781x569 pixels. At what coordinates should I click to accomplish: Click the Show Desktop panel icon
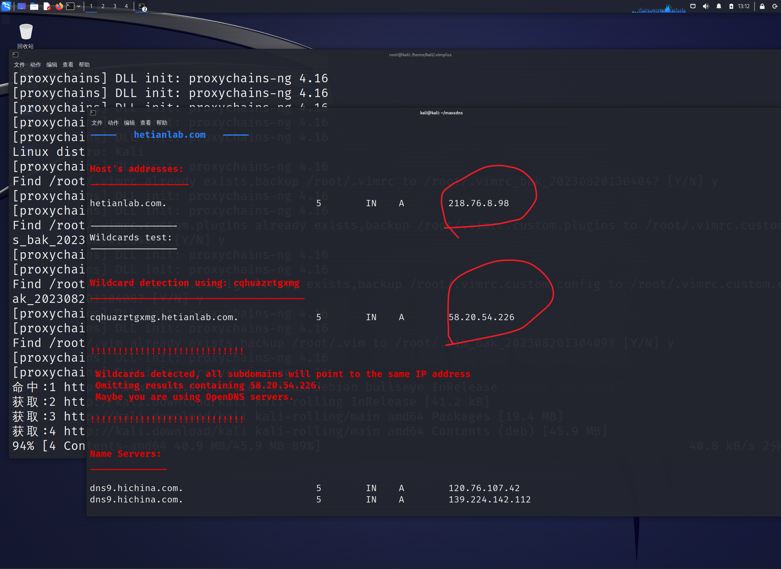coord(22,6)
